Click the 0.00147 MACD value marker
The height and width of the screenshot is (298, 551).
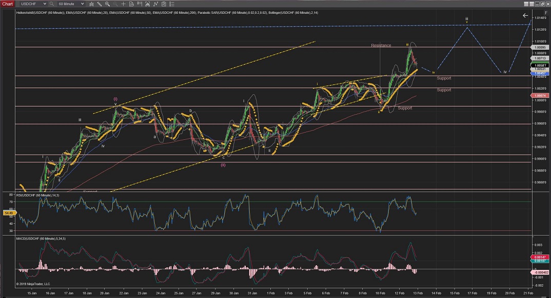[540, 257]
